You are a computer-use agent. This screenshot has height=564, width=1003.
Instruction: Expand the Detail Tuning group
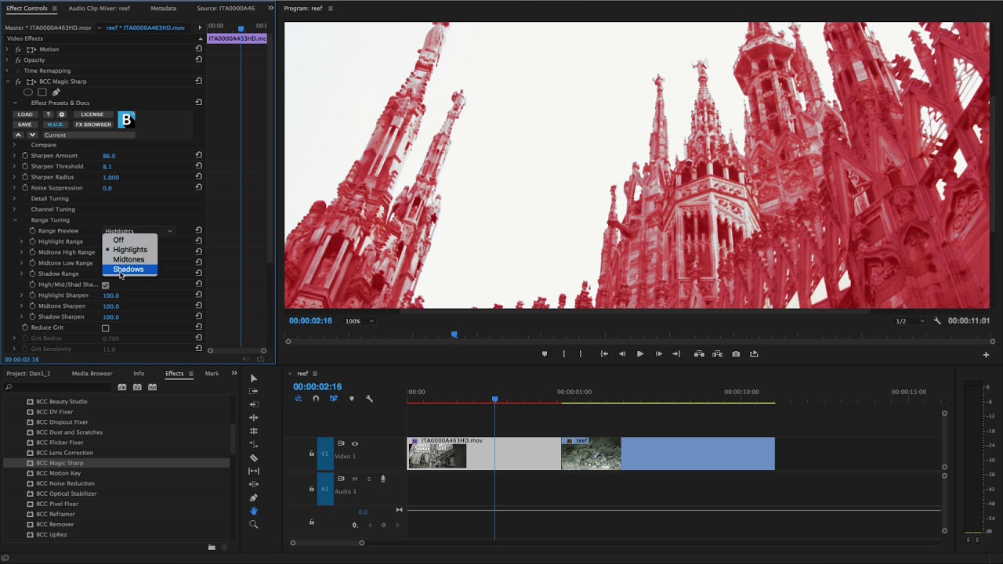coord(14,199)
